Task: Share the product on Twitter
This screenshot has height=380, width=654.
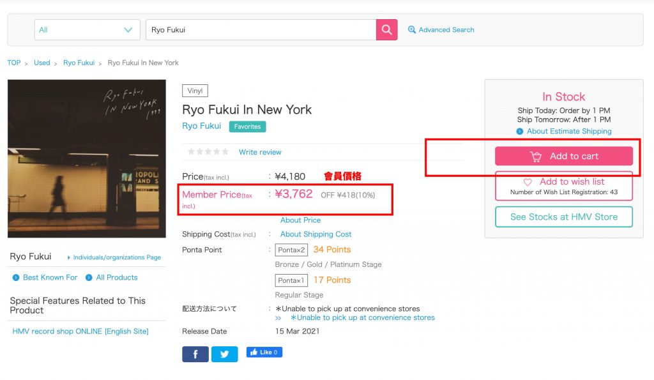Action: 224,354
